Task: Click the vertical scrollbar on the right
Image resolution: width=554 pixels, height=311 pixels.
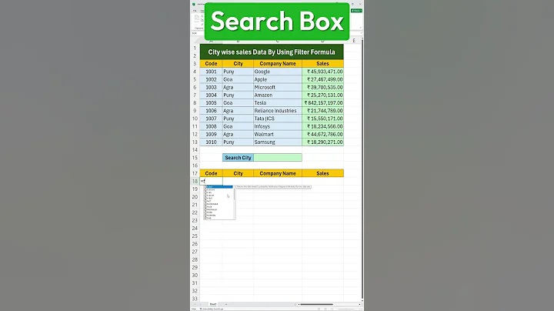Action: coord(362,169)
